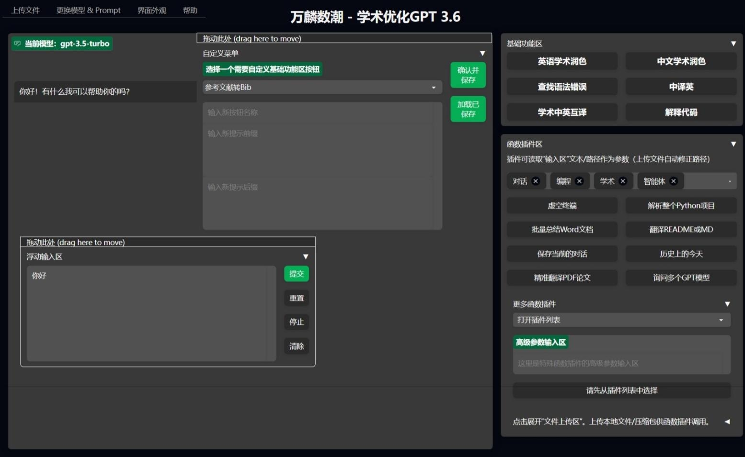
Task: Click the 选择一个需要自定义基础功能区按钮 label
Action: pos(263,69)
